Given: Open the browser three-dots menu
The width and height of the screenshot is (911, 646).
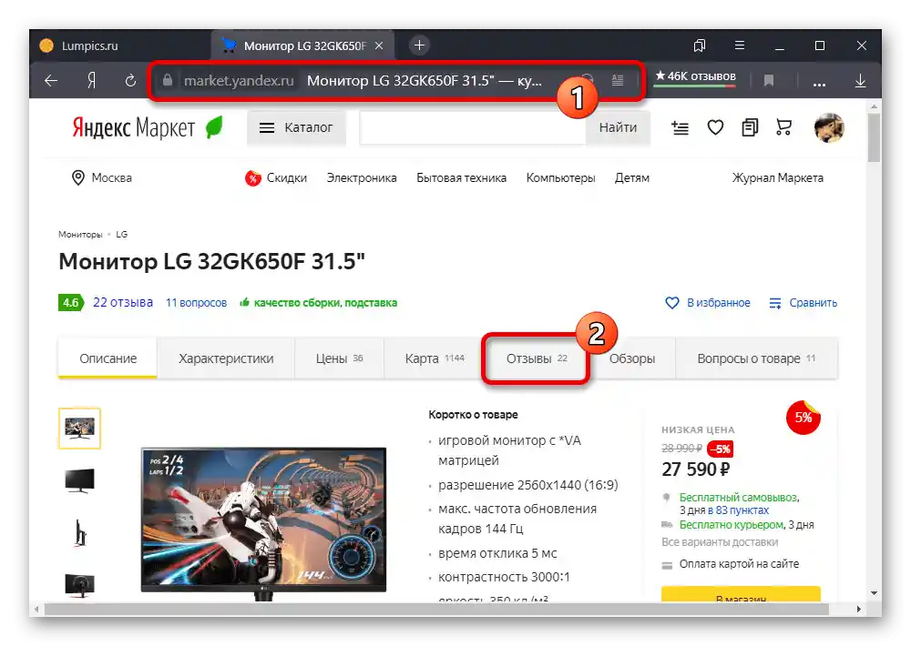Looking at the screenshot, I should 819,84.
